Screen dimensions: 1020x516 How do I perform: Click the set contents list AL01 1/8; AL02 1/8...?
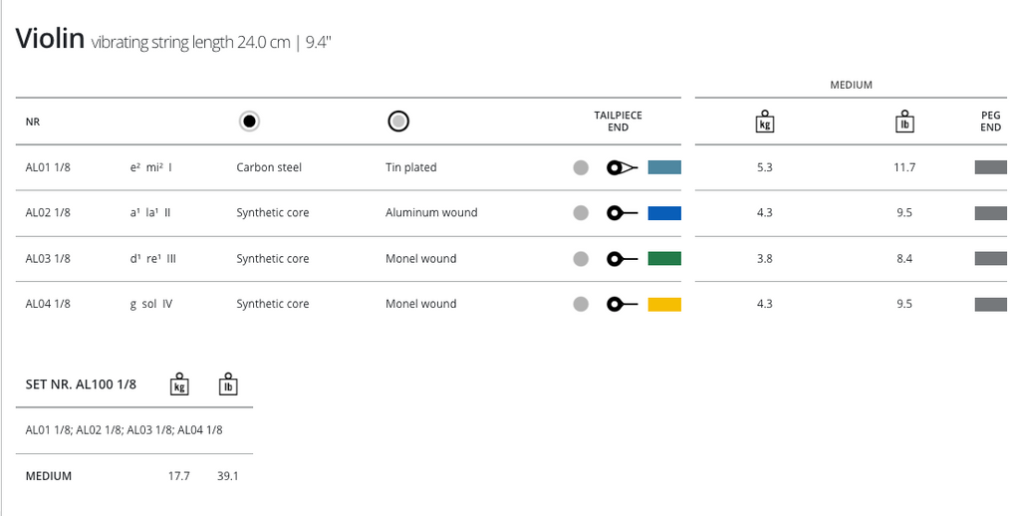pyautogui.click(x=124, y=430)
